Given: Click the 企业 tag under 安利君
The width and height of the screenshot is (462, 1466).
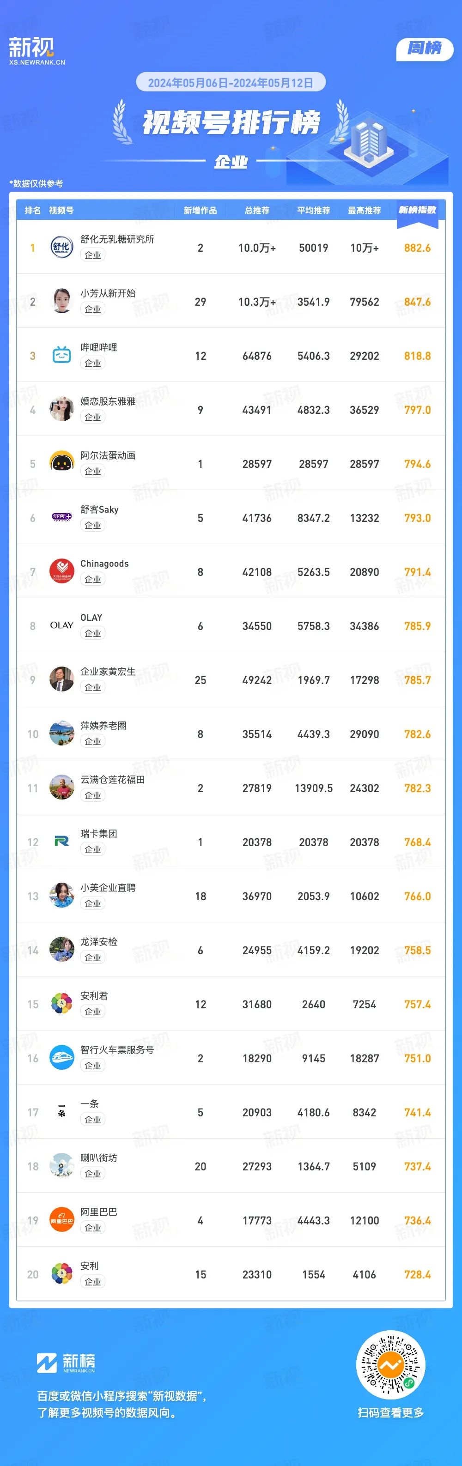Looking at the screenshot, I should [x=93, y=1012].
